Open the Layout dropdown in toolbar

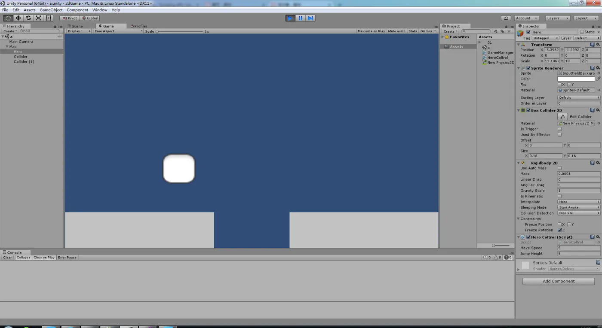586,18
